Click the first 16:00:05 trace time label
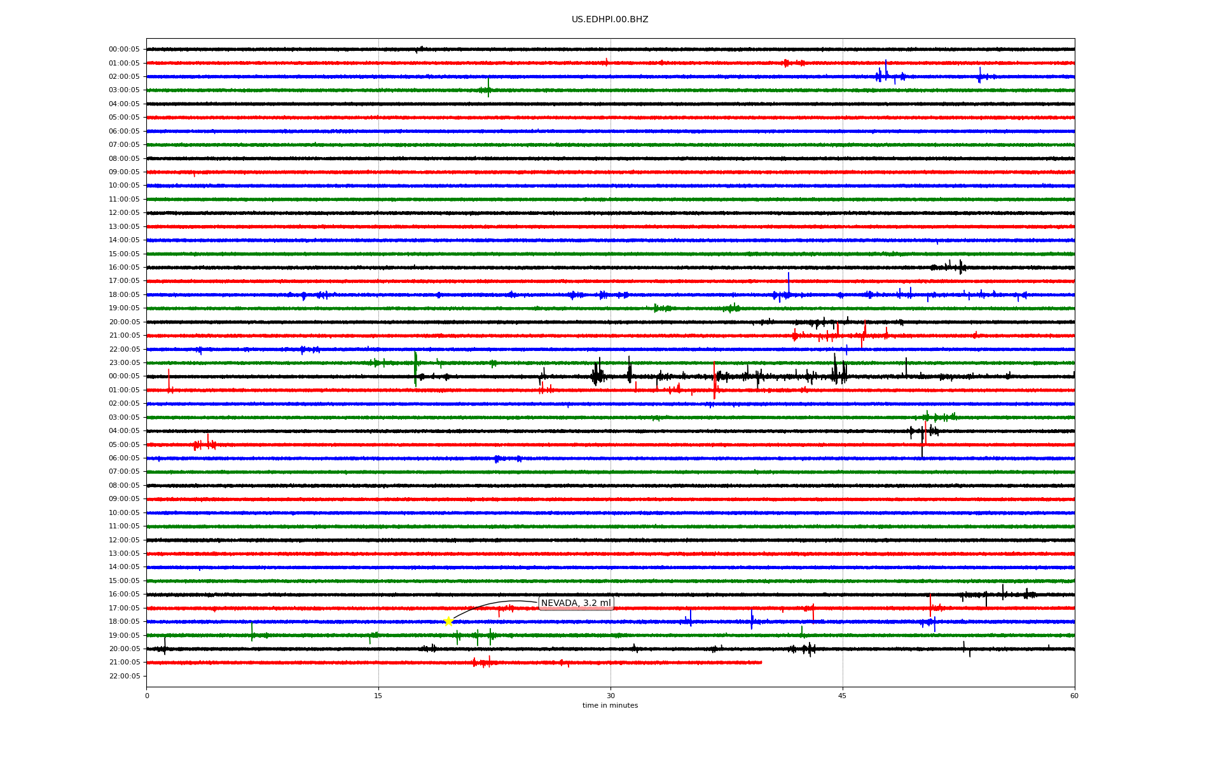The height and width of the screenshot is (763, 1221). [x=124, y=268]
